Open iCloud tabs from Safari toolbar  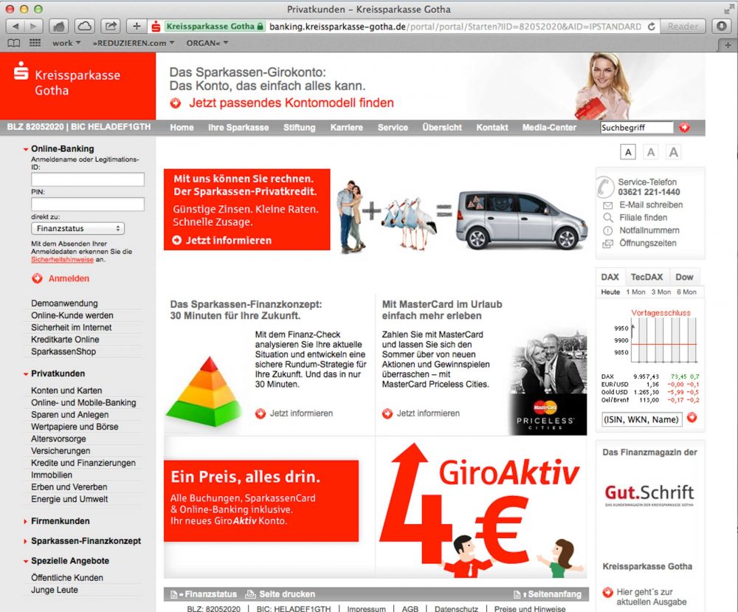tap(84, 27)
